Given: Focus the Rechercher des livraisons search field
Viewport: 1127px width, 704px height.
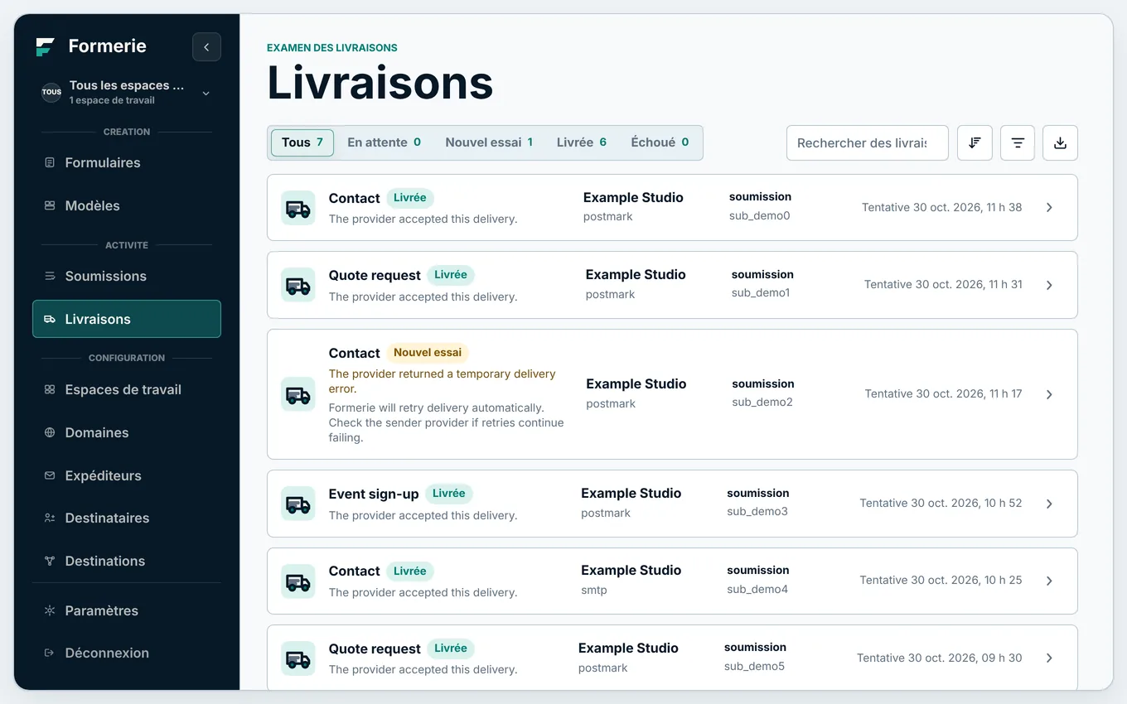Looking at the screenshot, I should click(867, 142).
